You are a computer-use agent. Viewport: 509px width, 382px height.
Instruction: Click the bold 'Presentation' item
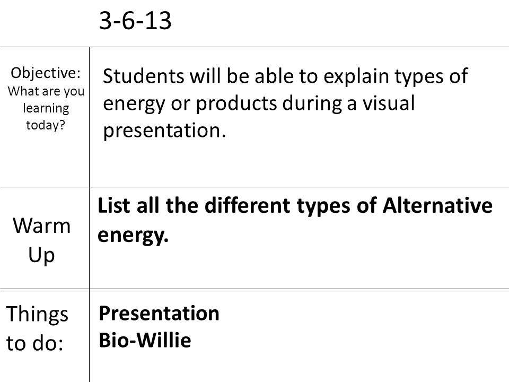coord(159,314)
